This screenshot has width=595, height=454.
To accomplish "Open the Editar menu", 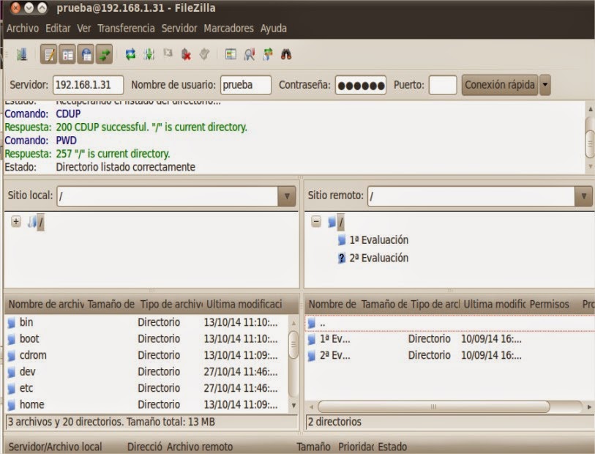I will [58, 28].
